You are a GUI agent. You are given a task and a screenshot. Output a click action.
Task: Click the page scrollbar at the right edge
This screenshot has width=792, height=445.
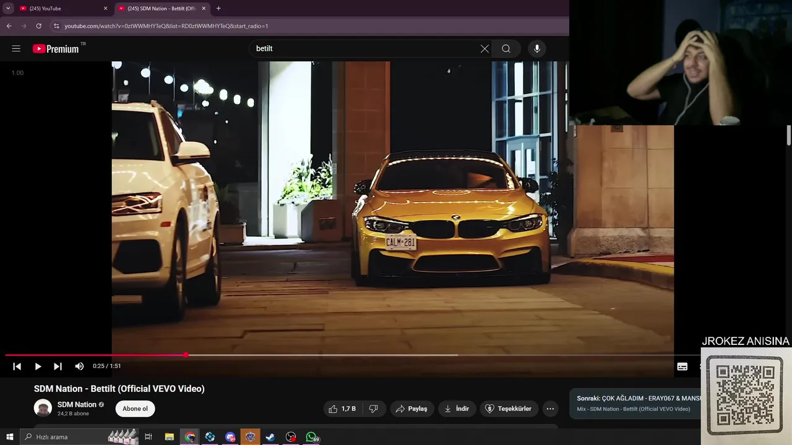[x=789, y=136]
